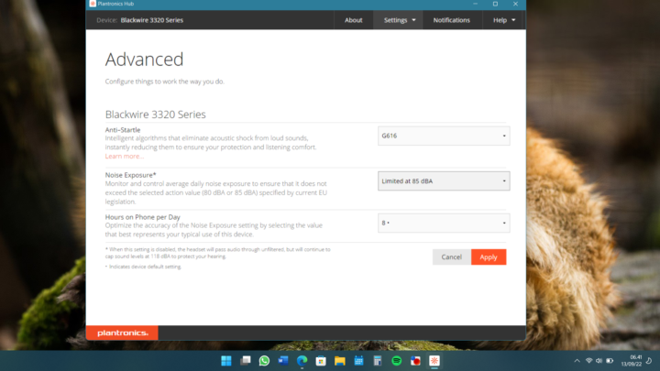Open the Notifications tab
The width and height of the screenshot is (660, 371).
[x=452, y=20]
